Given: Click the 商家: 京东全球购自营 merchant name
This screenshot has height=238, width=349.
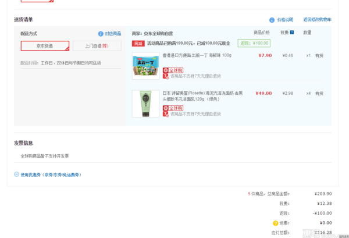Looking at the screenshot, I should 152,34.
